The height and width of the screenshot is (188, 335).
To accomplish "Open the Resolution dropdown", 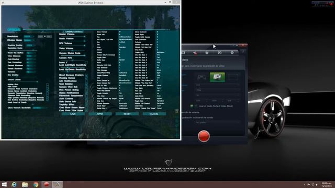I will pos(29,37).
